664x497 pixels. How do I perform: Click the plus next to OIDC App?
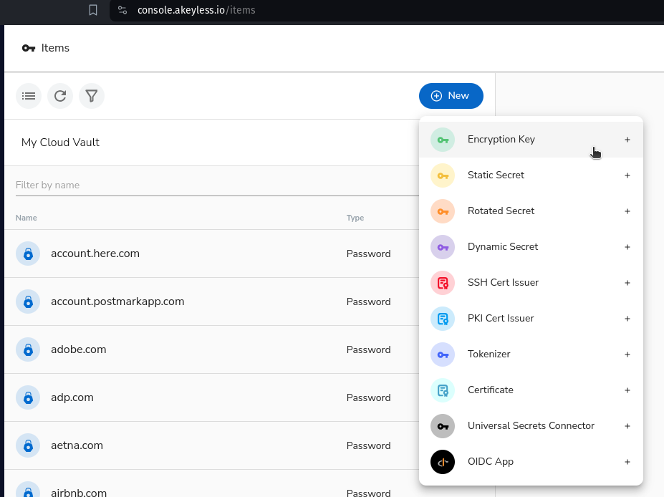(x=627, y=462)
